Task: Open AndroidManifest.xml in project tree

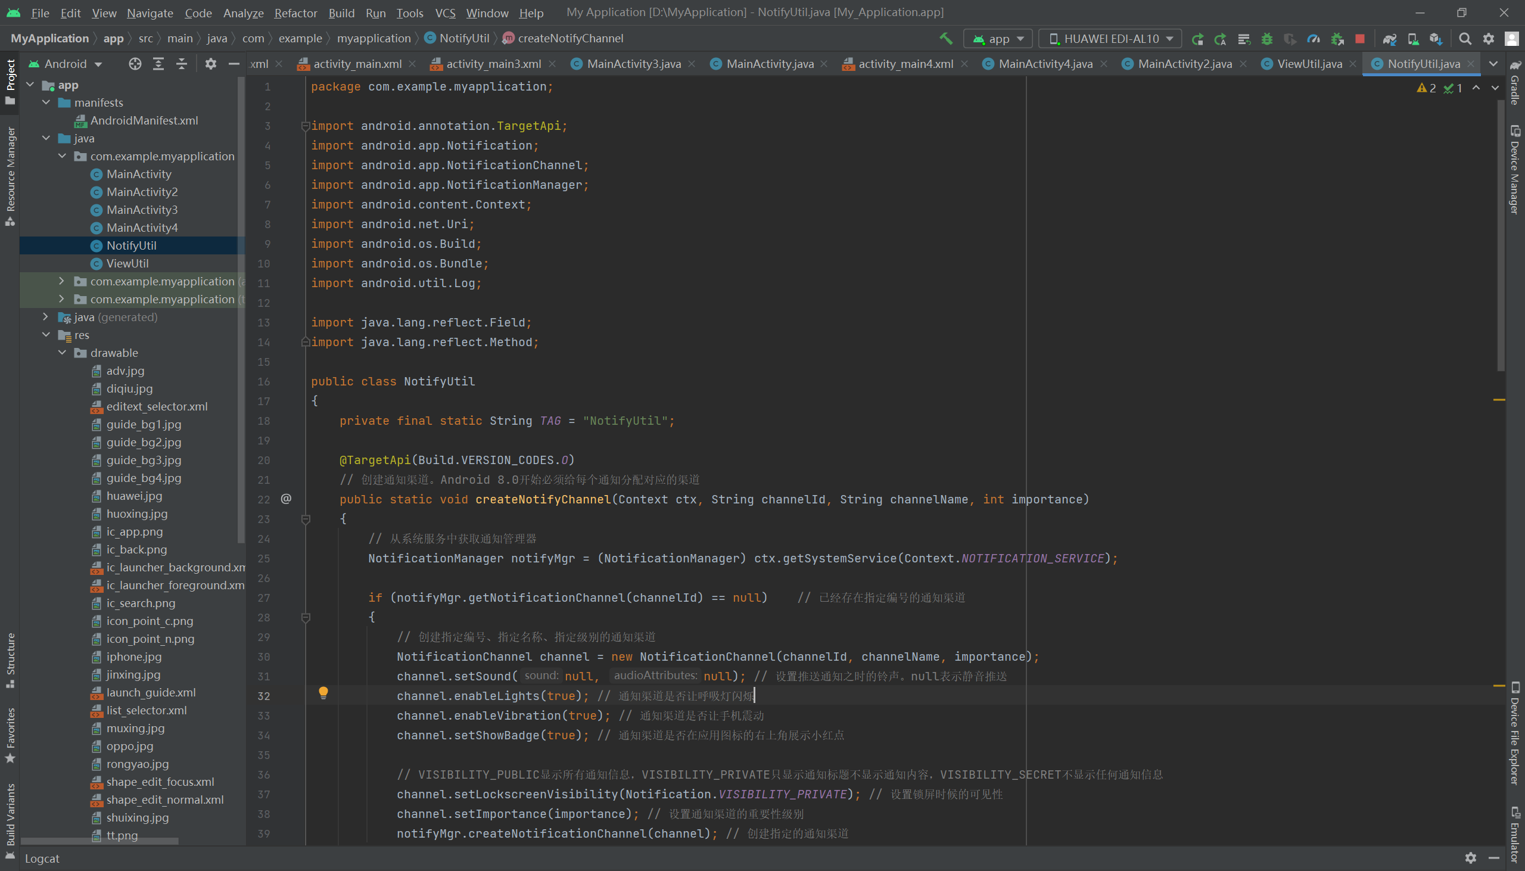Action: 144,121
